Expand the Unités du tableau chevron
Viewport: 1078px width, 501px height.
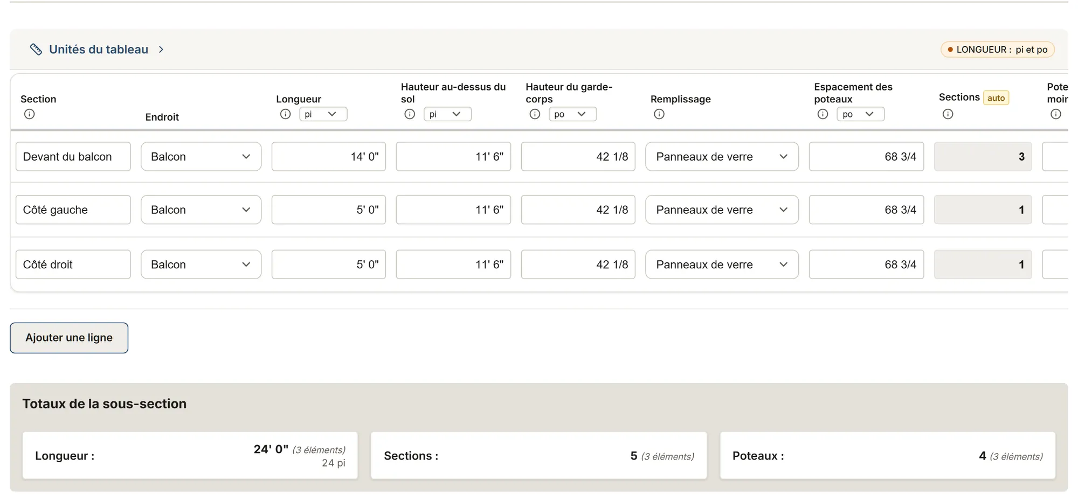click(161, 50)
